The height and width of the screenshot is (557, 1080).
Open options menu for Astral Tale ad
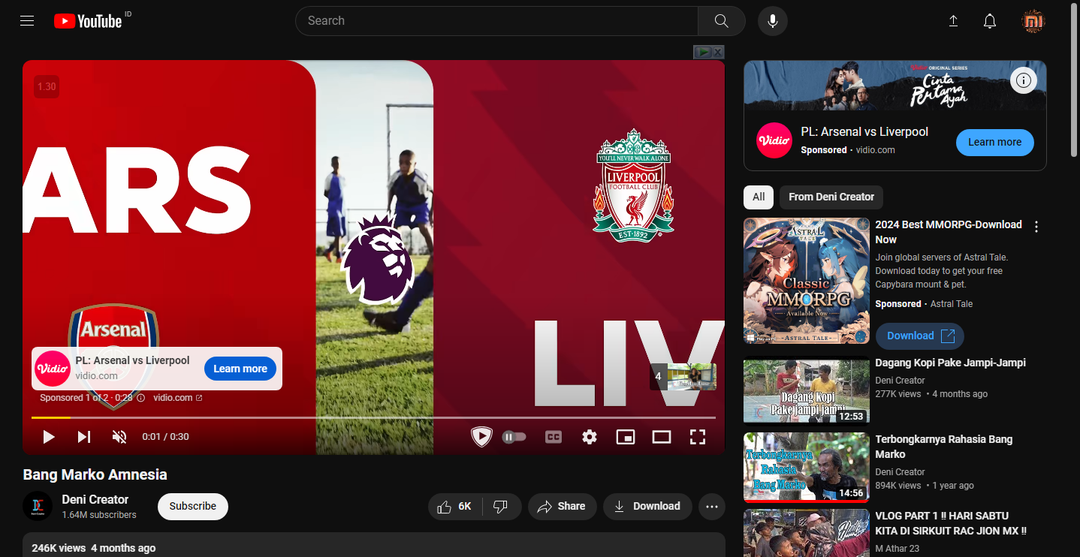1036,227
